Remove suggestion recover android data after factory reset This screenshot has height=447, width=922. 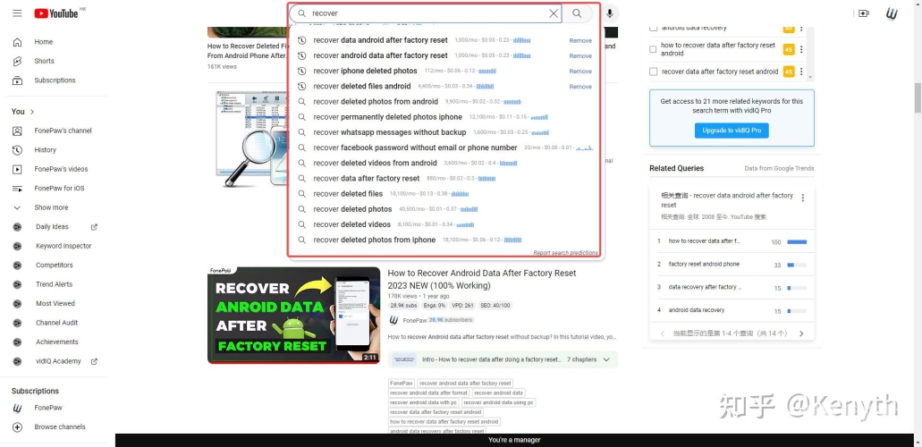(x=580, y=55)
